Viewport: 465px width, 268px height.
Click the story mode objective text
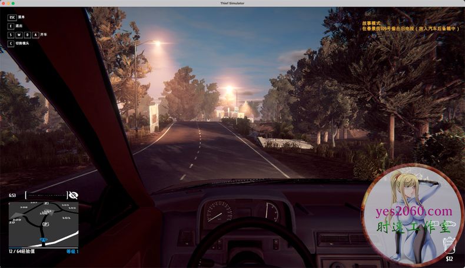click(x=410, y=26)
